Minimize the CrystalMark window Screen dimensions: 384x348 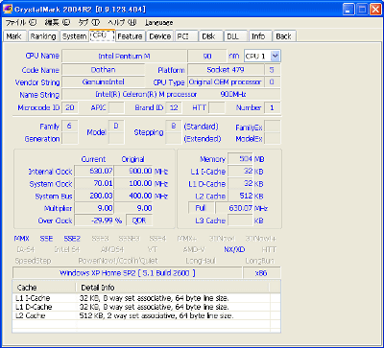[x=349, y=9]
